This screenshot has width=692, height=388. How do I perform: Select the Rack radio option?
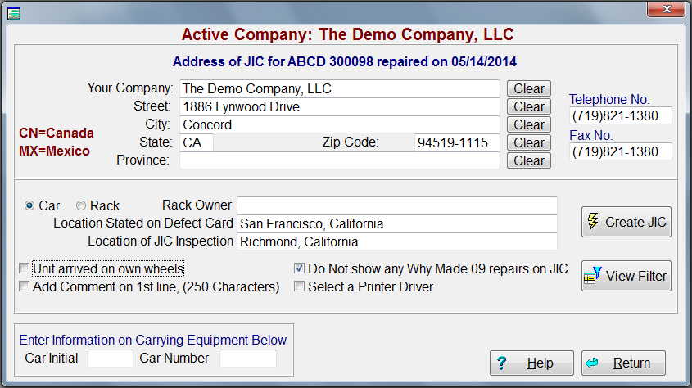point(81,206)
